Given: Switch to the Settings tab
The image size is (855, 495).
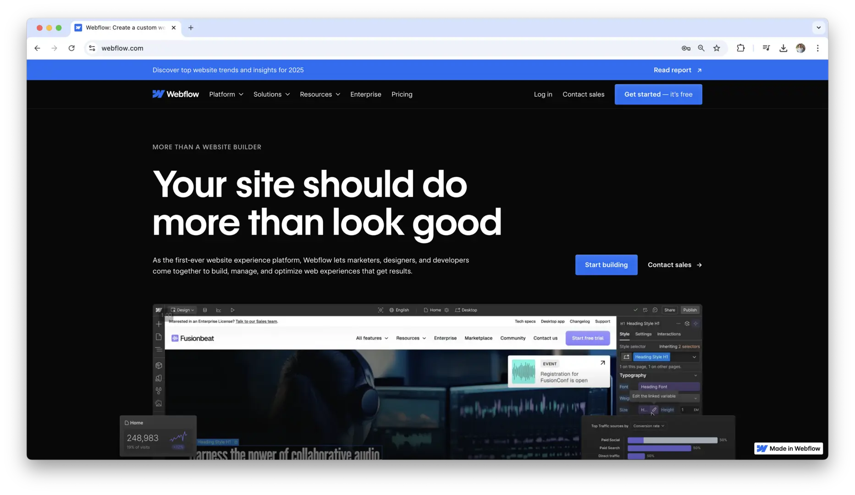Looking at the screenshot, I should coord(643,334).
